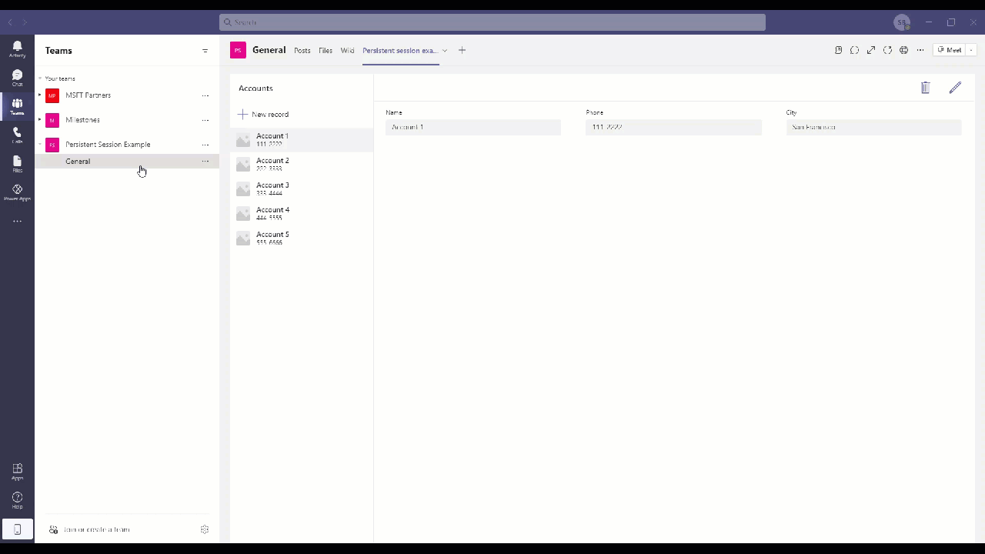Collapse the Your teams section
Screen dimensions: 985x554
pyautogui.click(x=40, y=78)
